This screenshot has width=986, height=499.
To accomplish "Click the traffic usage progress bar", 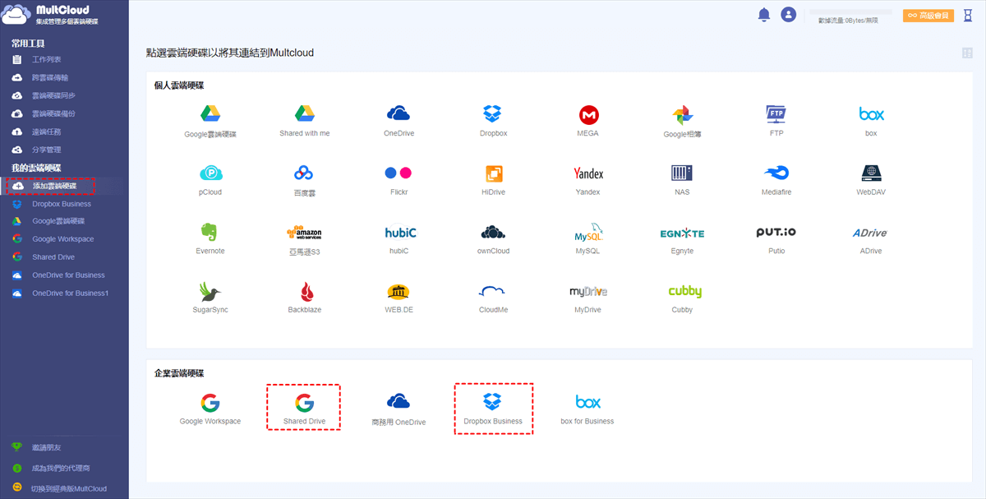I will point(850,12).
